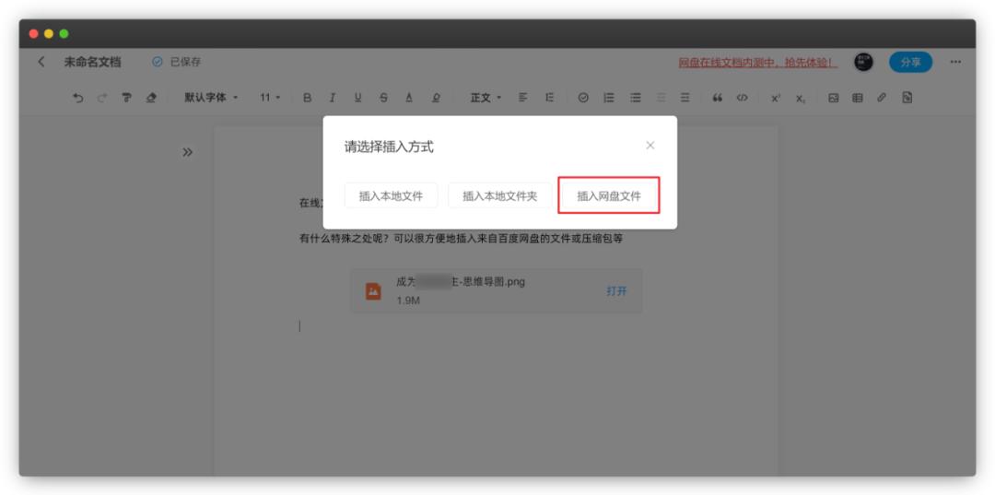Click the increase indent icon

click(685, 98)
